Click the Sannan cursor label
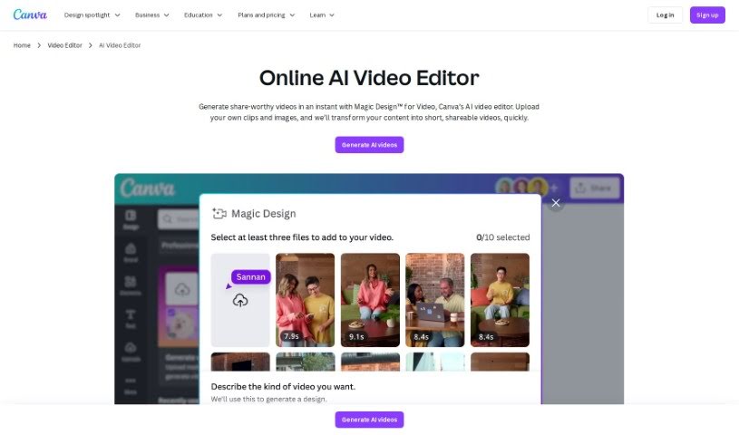The height and width of the screenshot is (435, 739). (x=251, y=276)
